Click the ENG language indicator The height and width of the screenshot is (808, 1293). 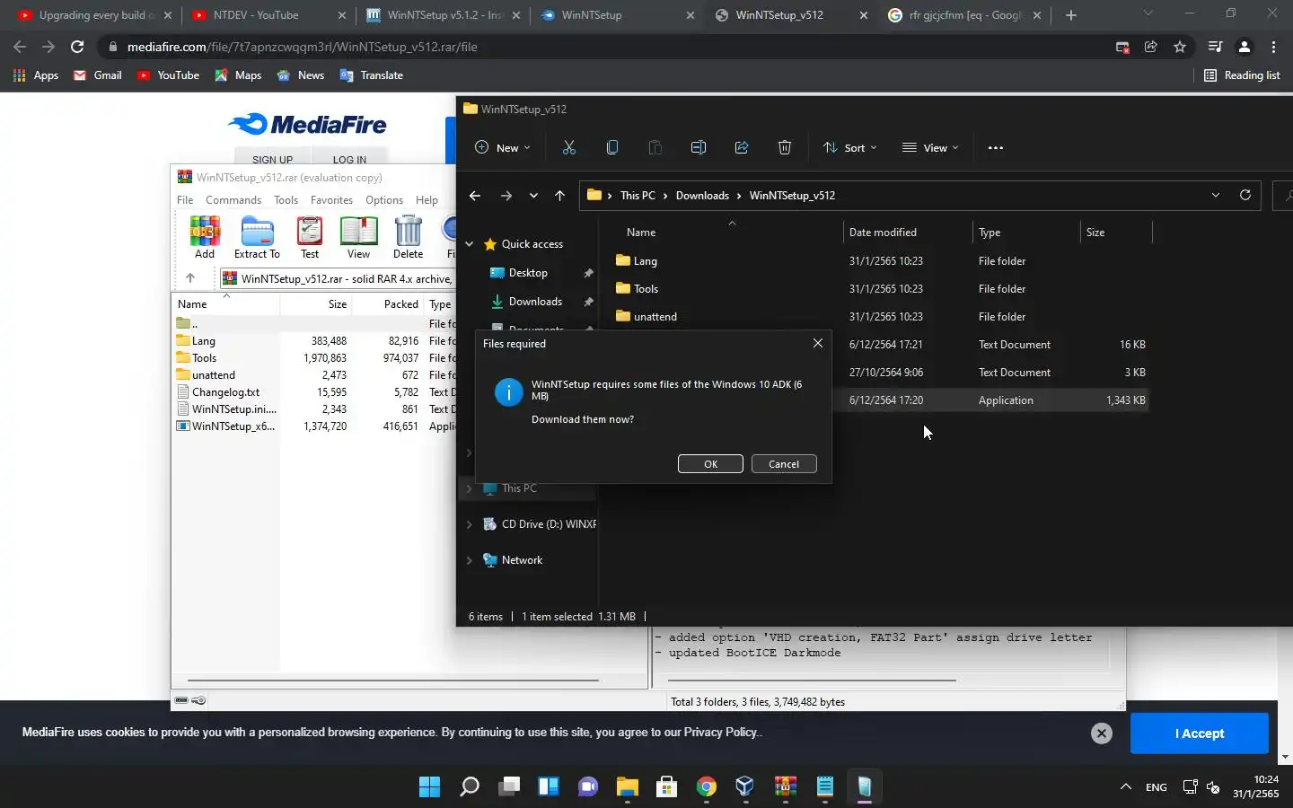point(1157,787)
